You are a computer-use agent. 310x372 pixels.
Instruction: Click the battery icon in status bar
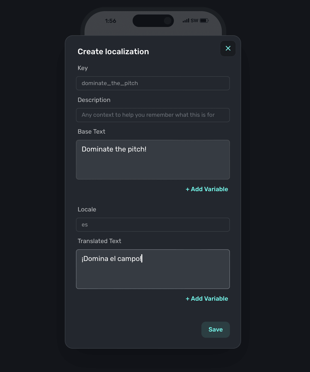204,20
